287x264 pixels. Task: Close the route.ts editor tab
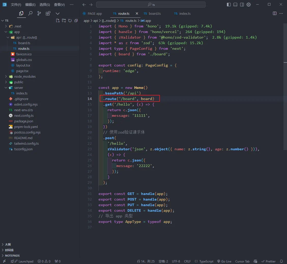coord(137,13)
